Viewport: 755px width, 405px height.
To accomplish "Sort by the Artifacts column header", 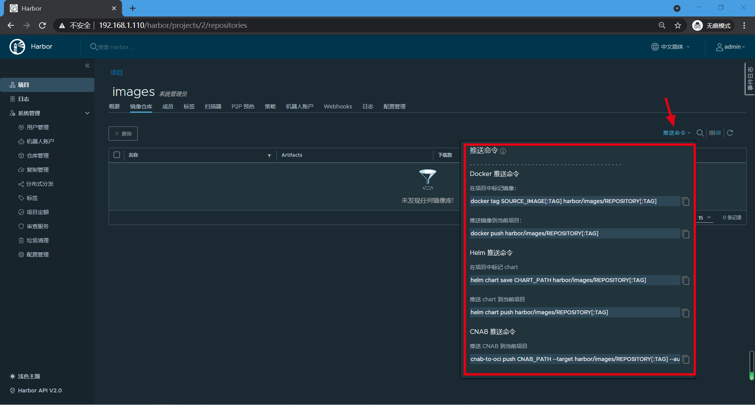I will 292,155.
